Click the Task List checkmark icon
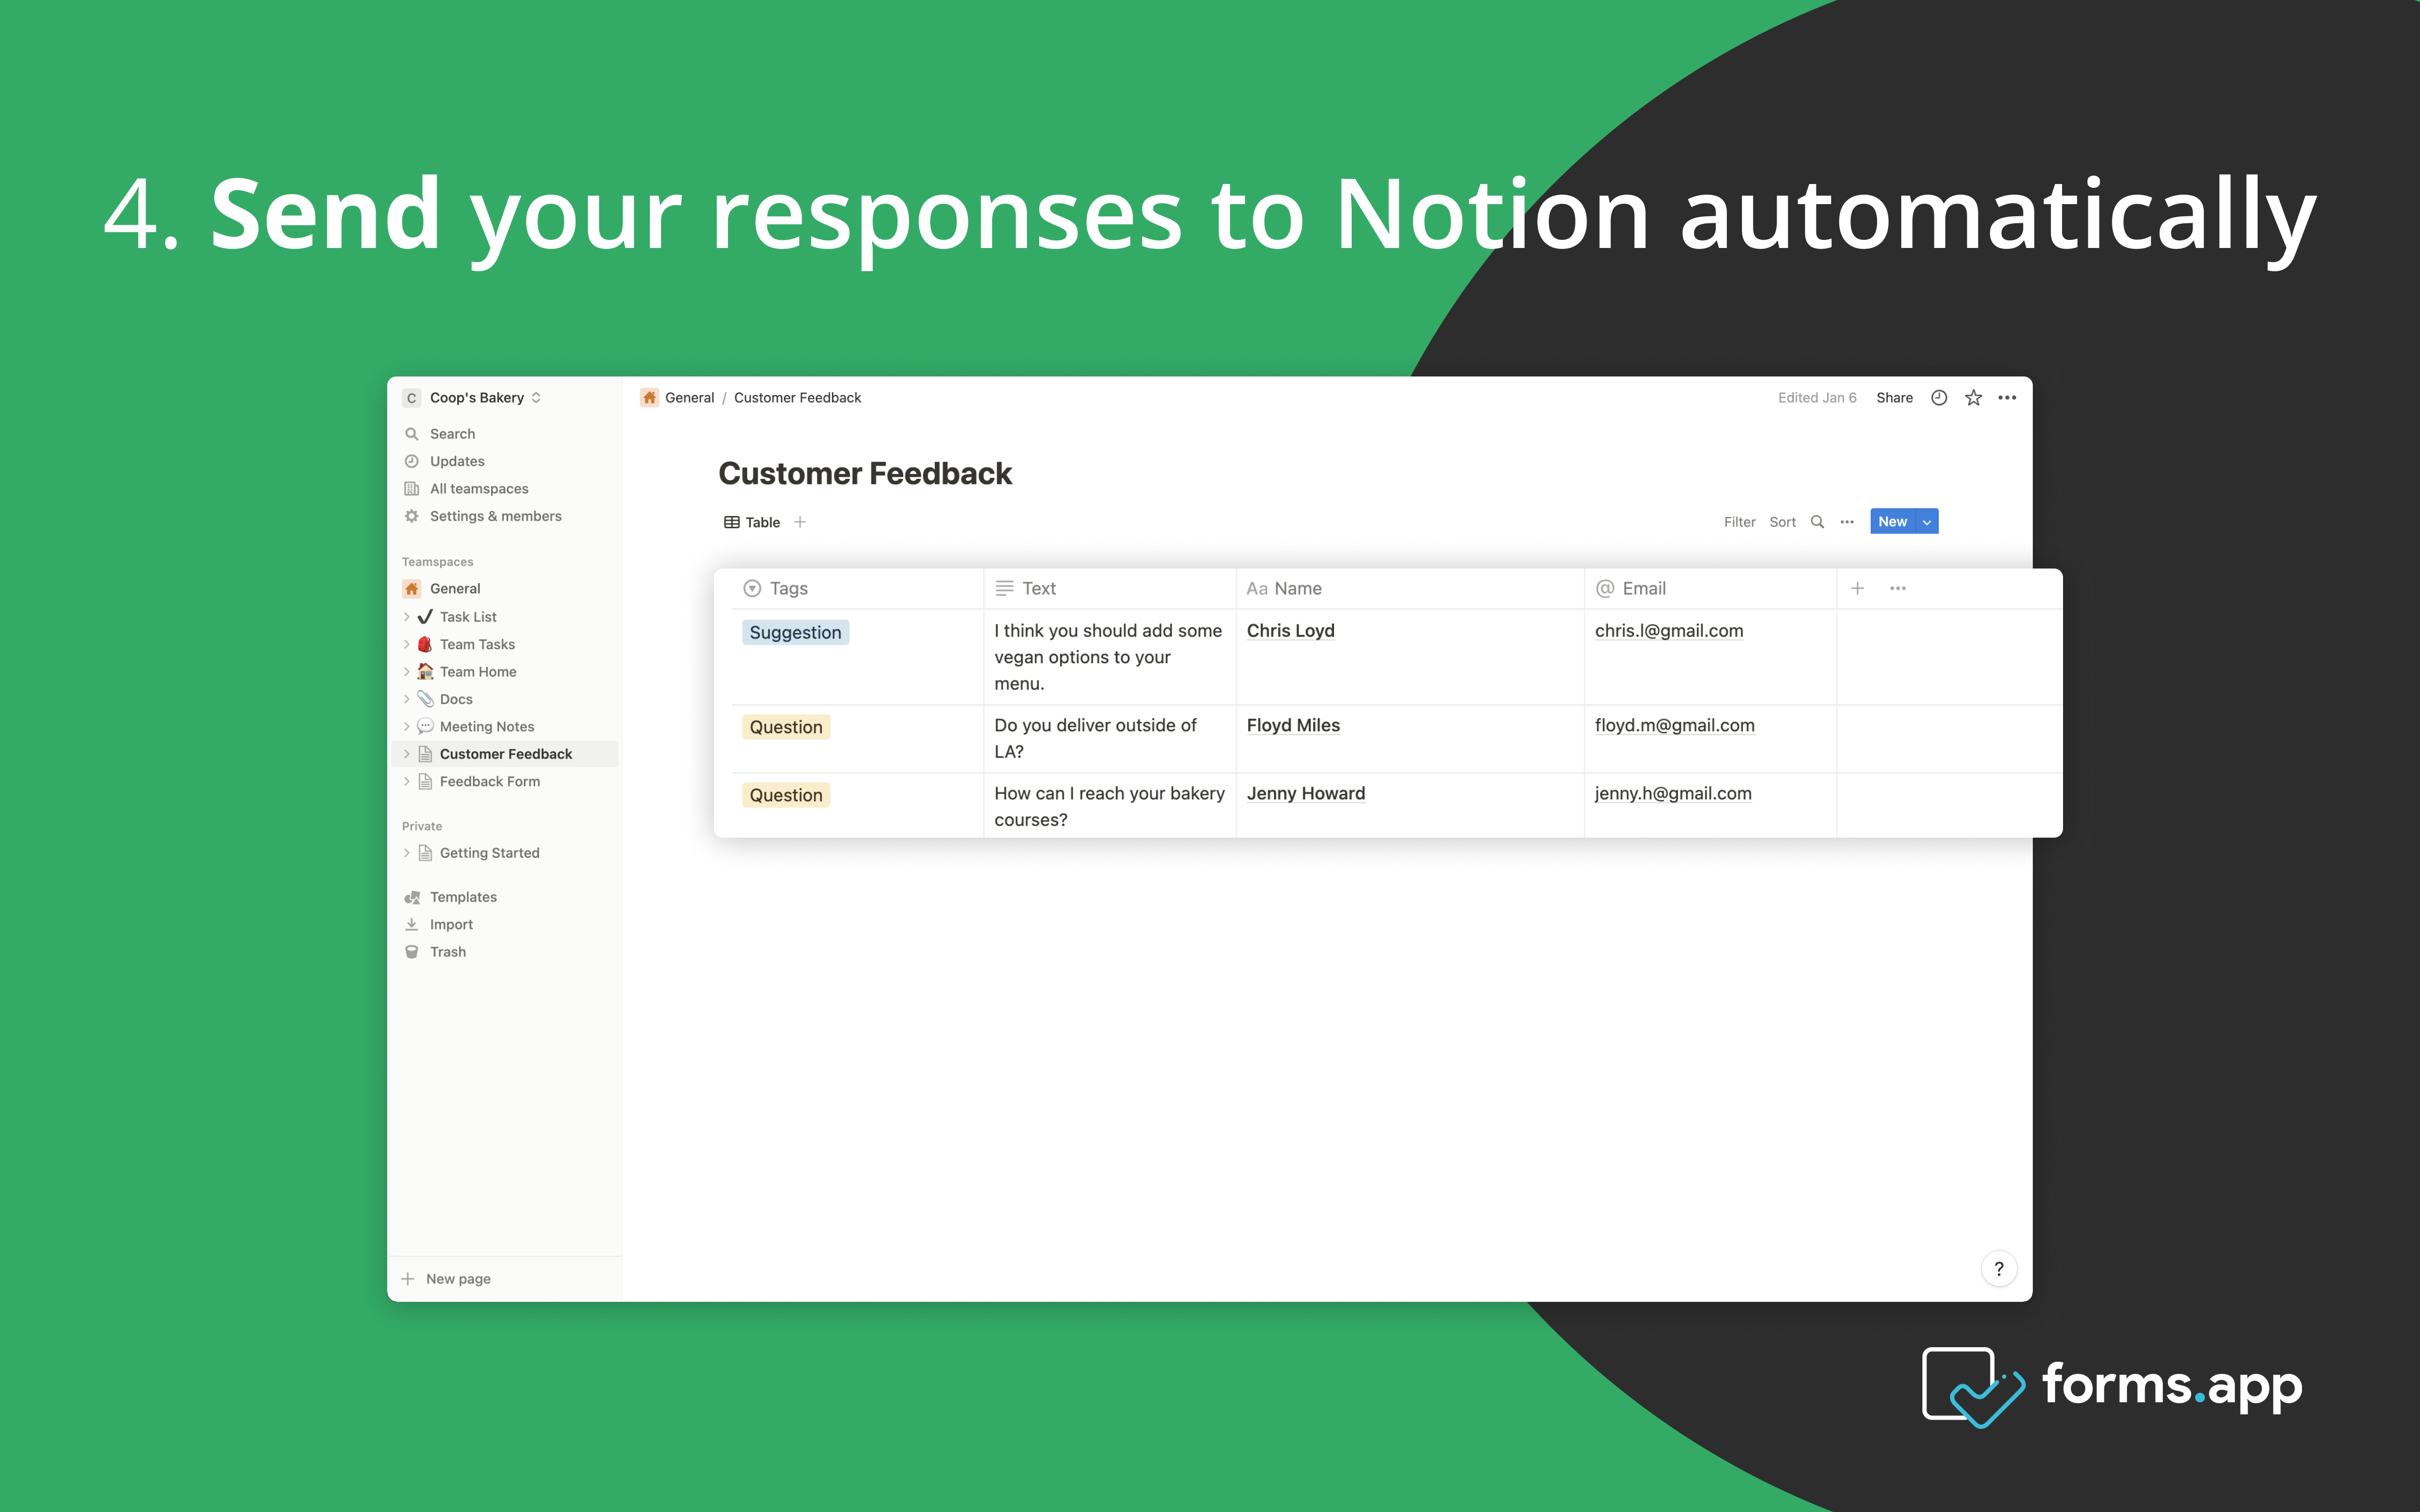This screenshot has width=2420, height=1512. click(425, 616)
